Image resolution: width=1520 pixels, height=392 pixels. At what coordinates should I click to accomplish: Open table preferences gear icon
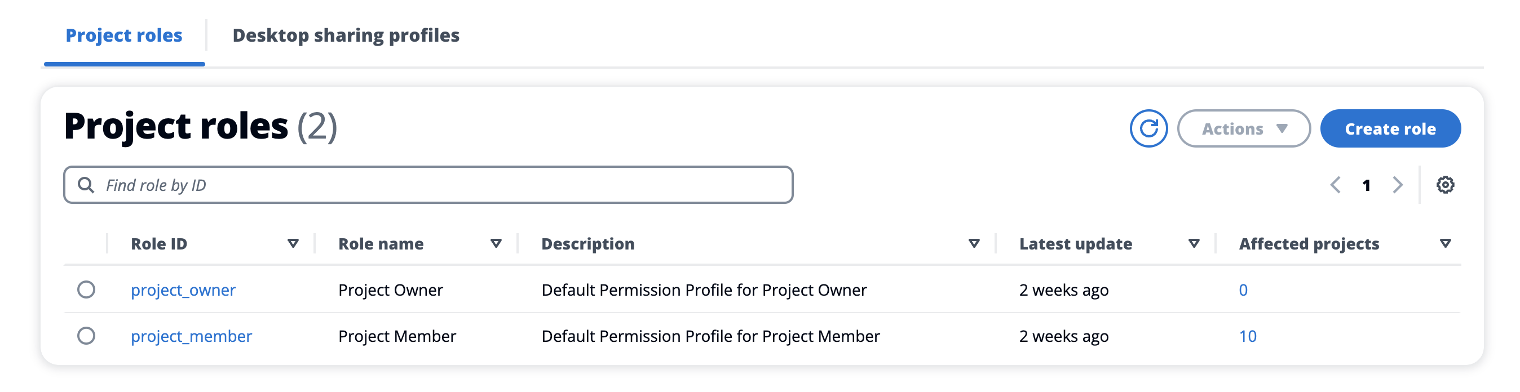pyautogui.click(x=1444, y=185)
